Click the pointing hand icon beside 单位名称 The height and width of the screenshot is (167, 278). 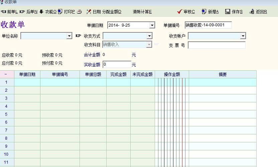point(79,36)
